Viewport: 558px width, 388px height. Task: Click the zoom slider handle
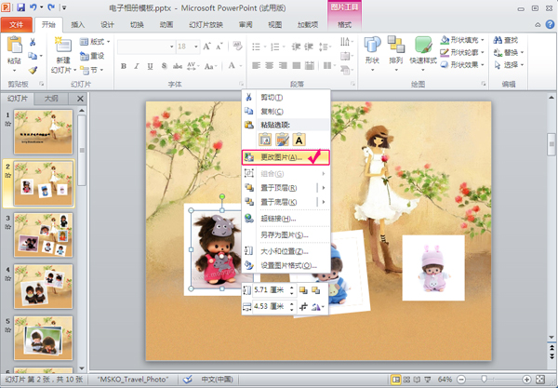[484, 380]
